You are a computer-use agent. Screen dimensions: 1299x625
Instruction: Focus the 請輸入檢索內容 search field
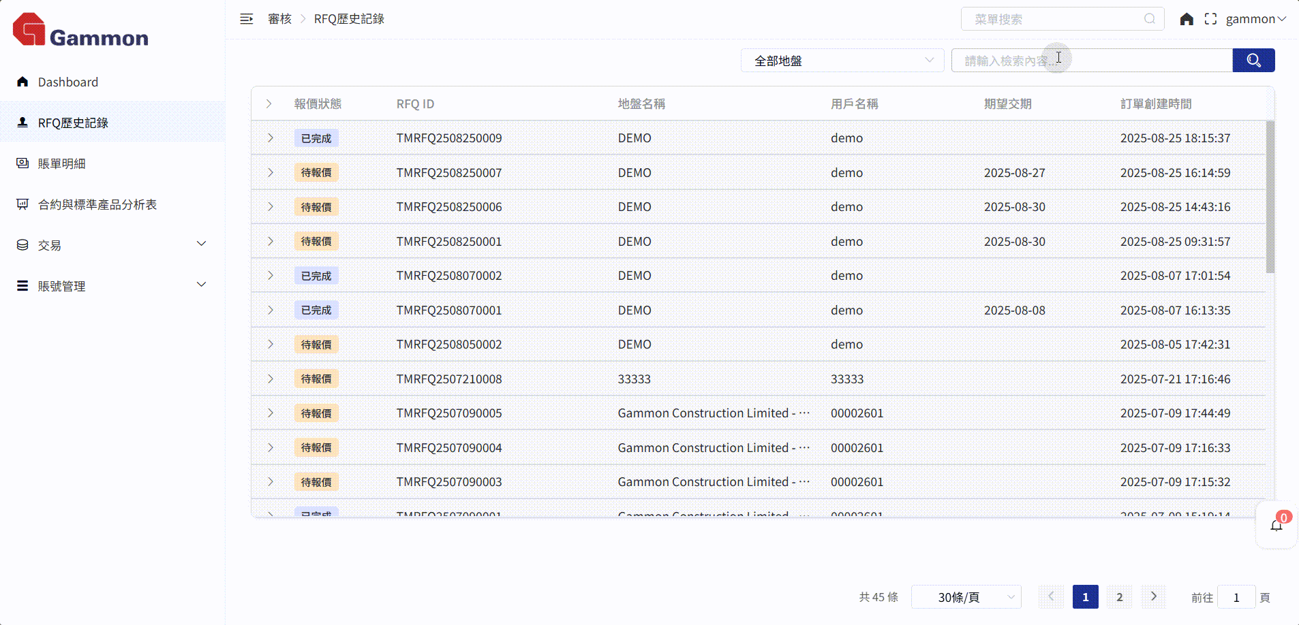(1092, 61)
